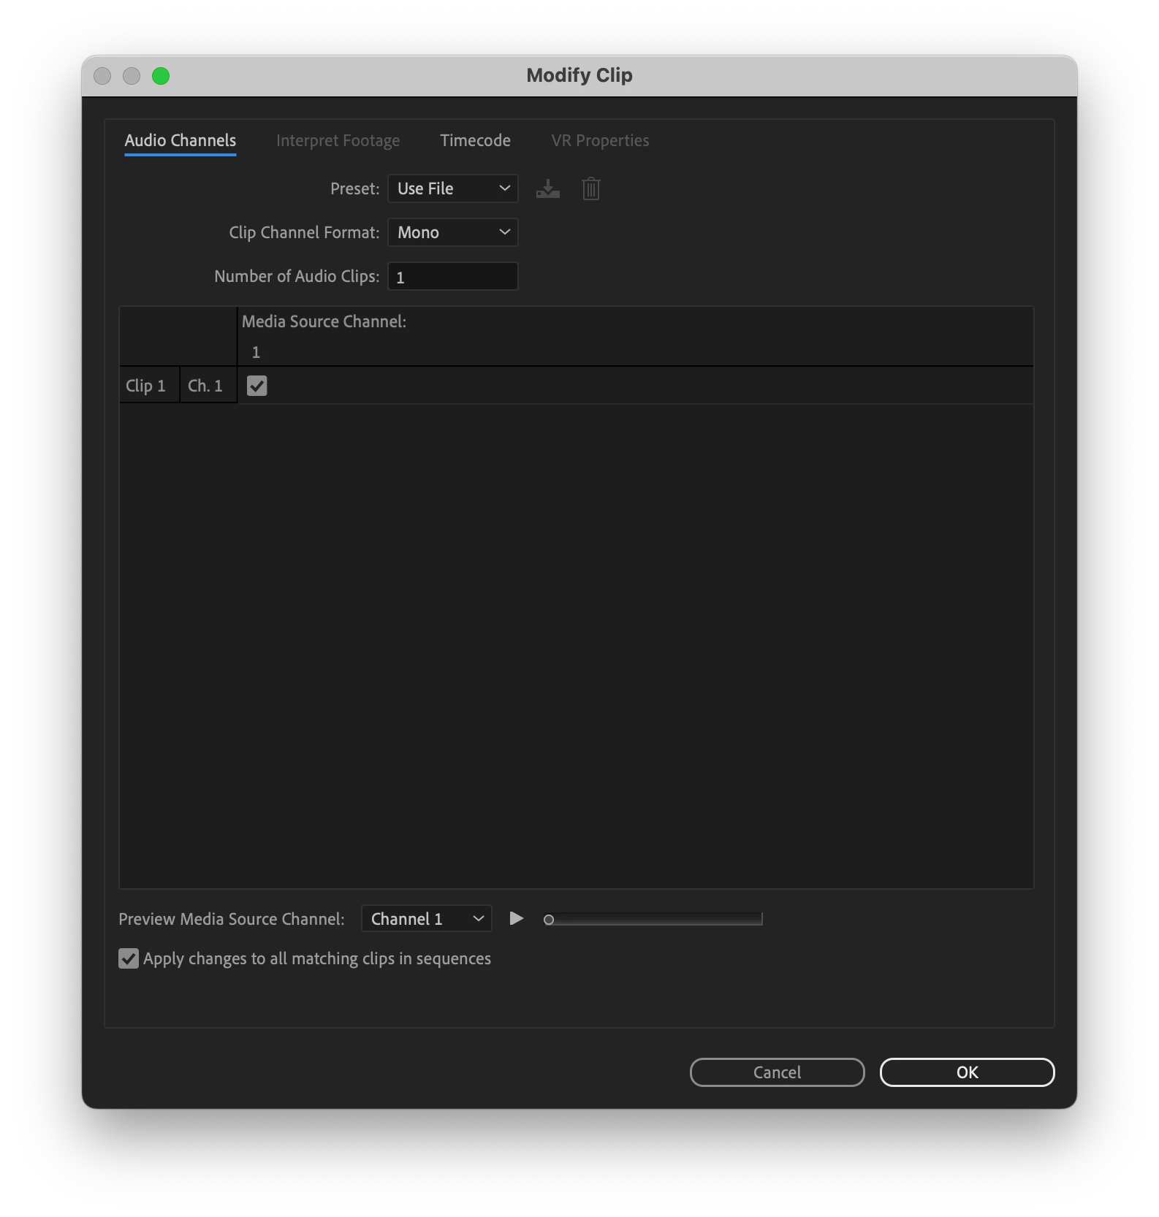Open the Preview Media Source Channel dropdown

click(427, 919)
